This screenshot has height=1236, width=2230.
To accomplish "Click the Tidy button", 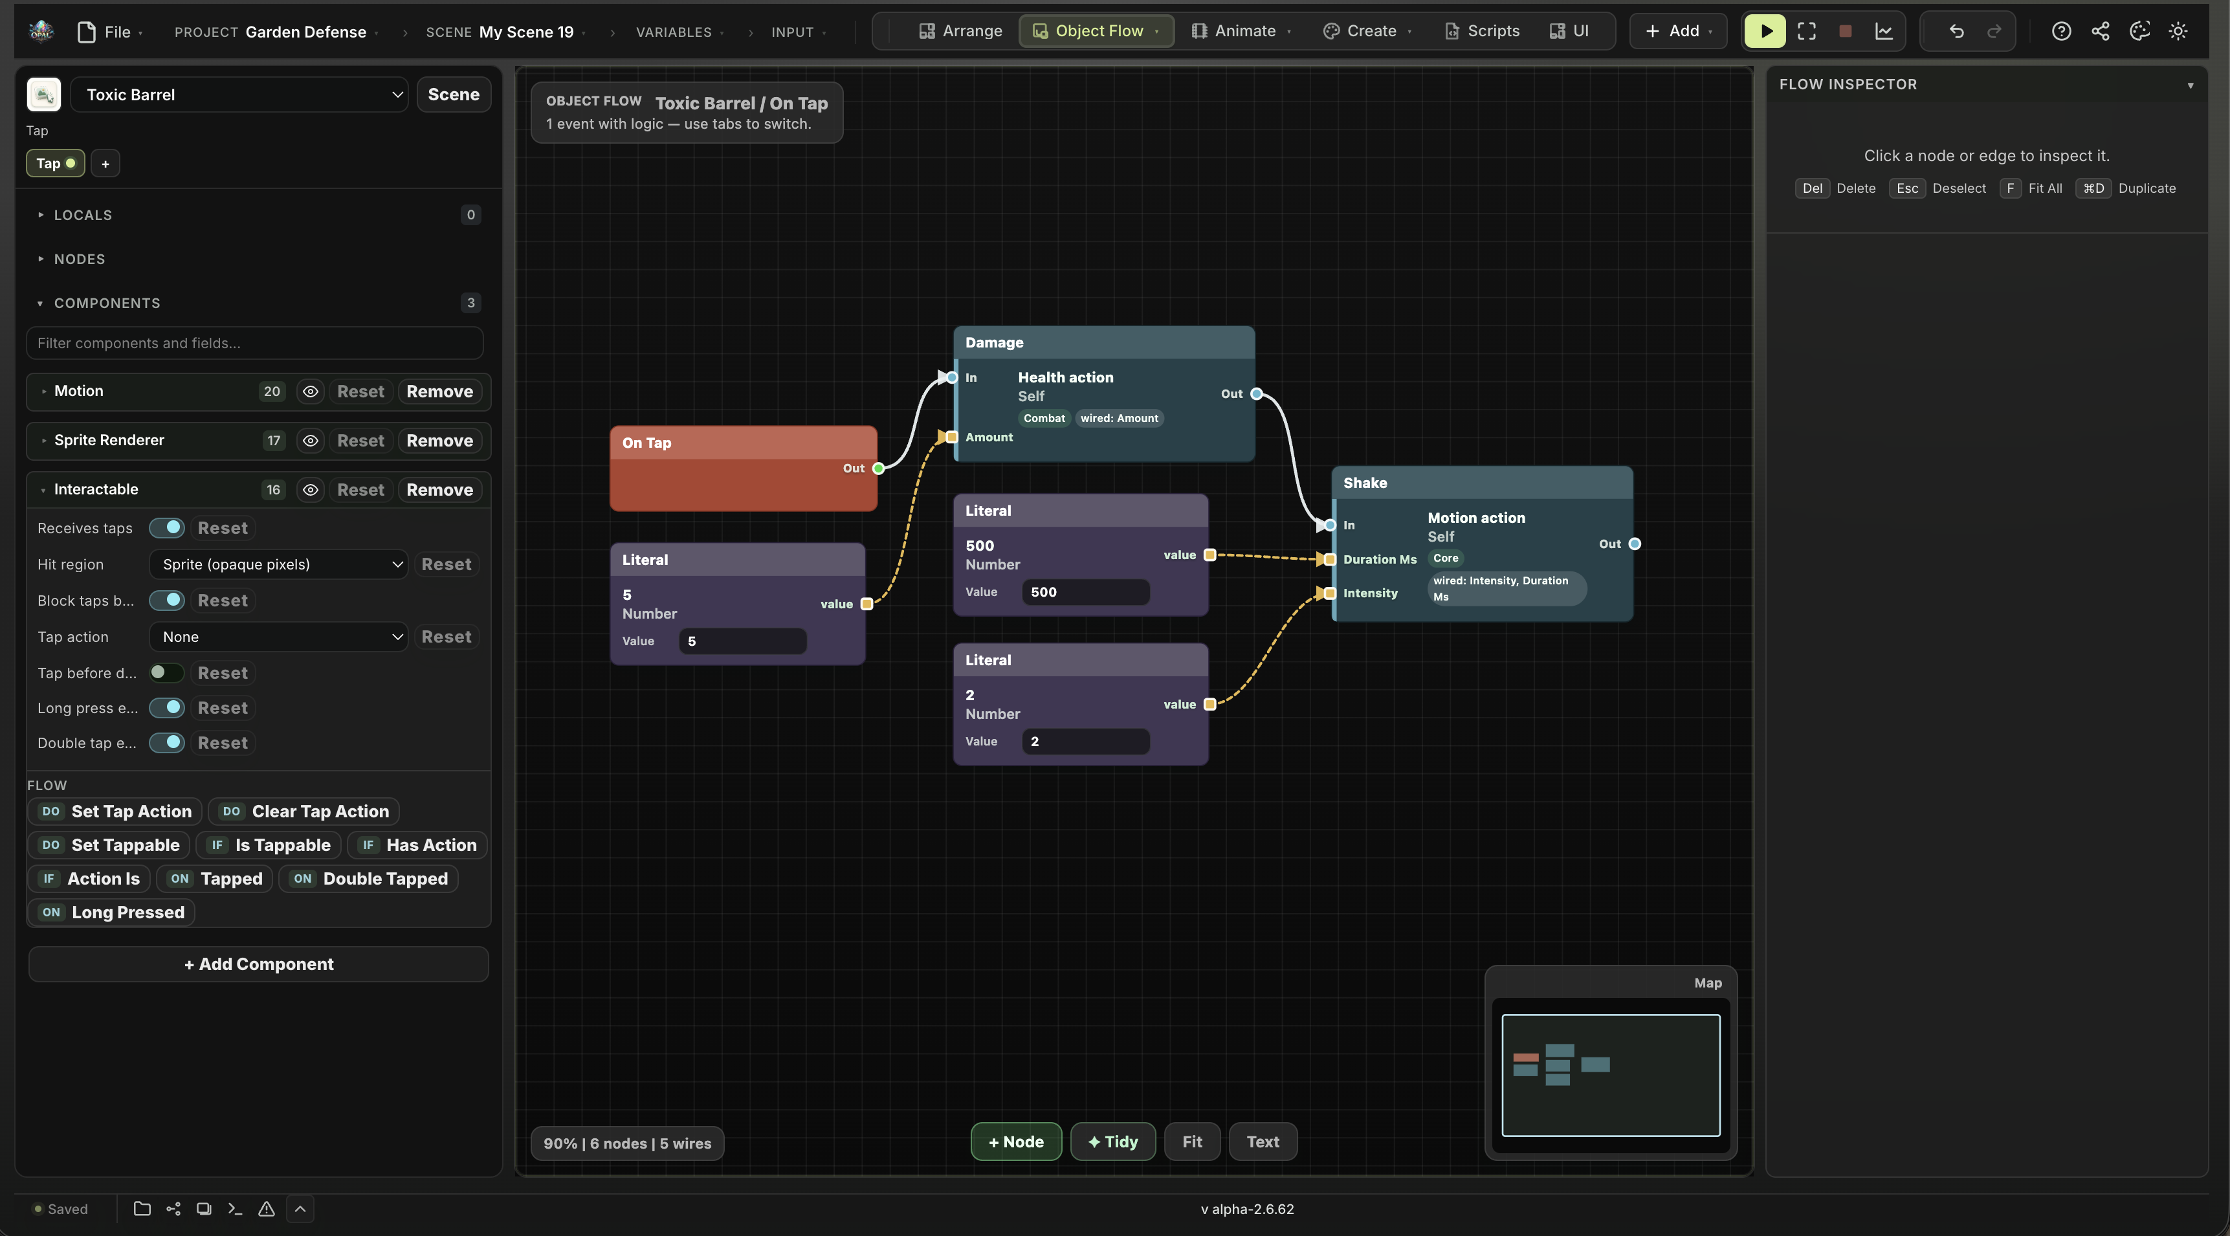I will pyautogui.click(x=1113, y=1142).
